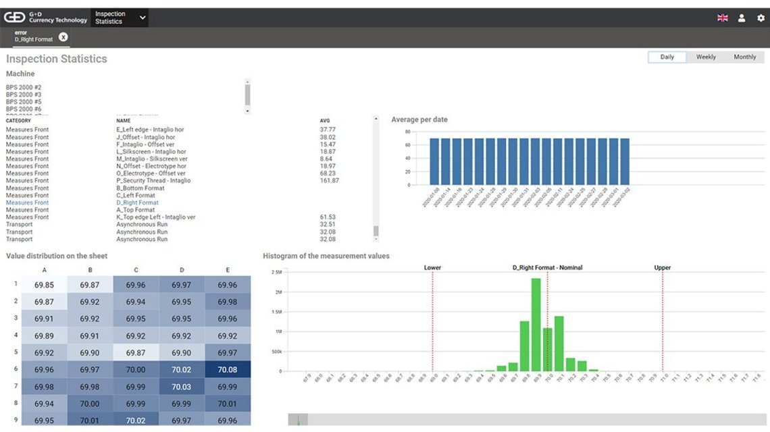This screenshot has height=432, width=770.
Task: Click the E_Left edge - Intaglio hor entry
Action: (148, 129)
